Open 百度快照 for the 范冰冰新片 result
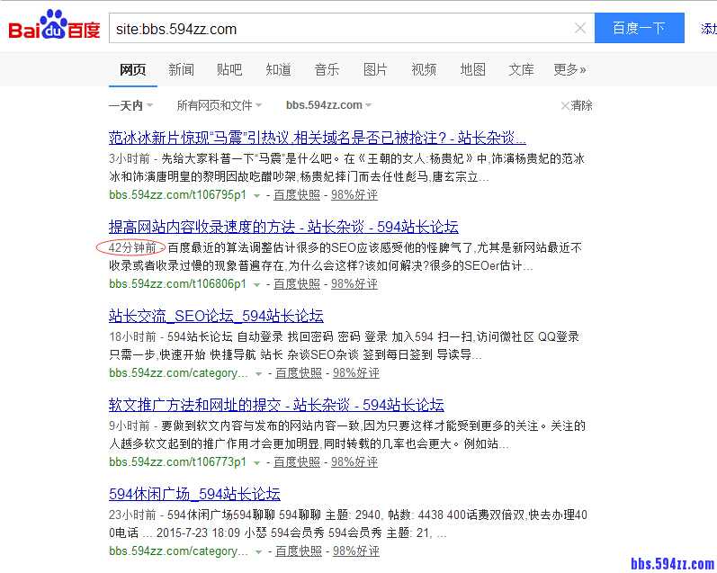This screenshot has width=717, height=573. point(297,195)
